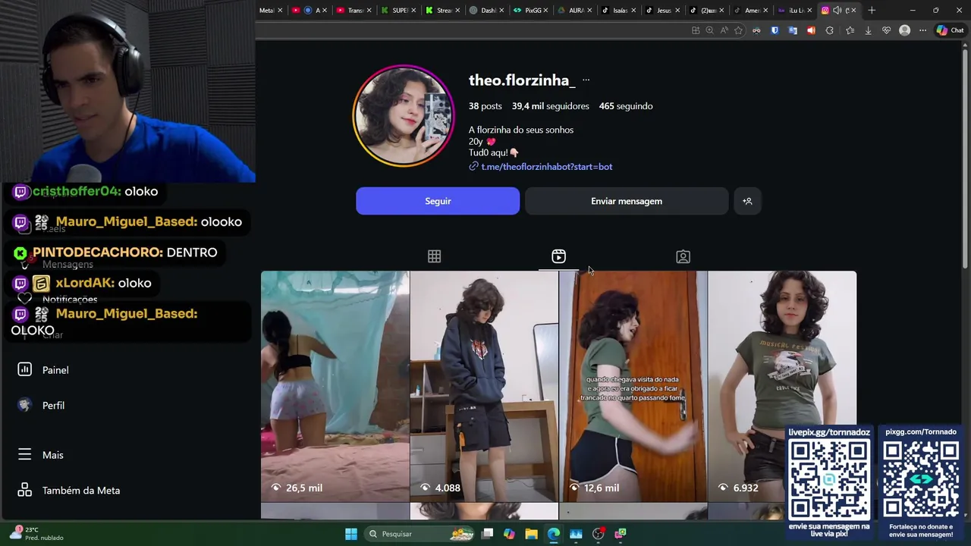The width and height of the screenshot is (971, 546).
Task: Open the tagged photos tab icon
Action: (683, 257)
